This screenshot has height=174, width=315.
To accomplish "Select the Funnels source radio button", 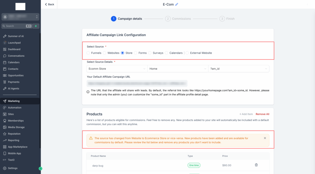I will [x=88, y=53].
